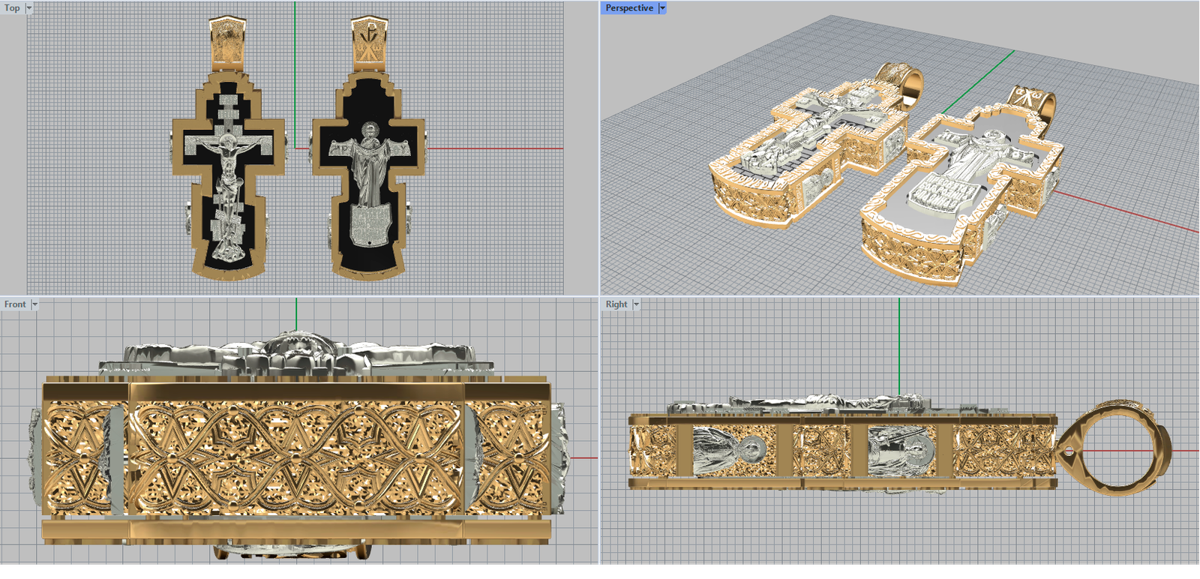Image resolution: width=1200 pixels, height=579 pixels.
Task: Open the Front viewport dropdown arrow
Action: [34, 304]
